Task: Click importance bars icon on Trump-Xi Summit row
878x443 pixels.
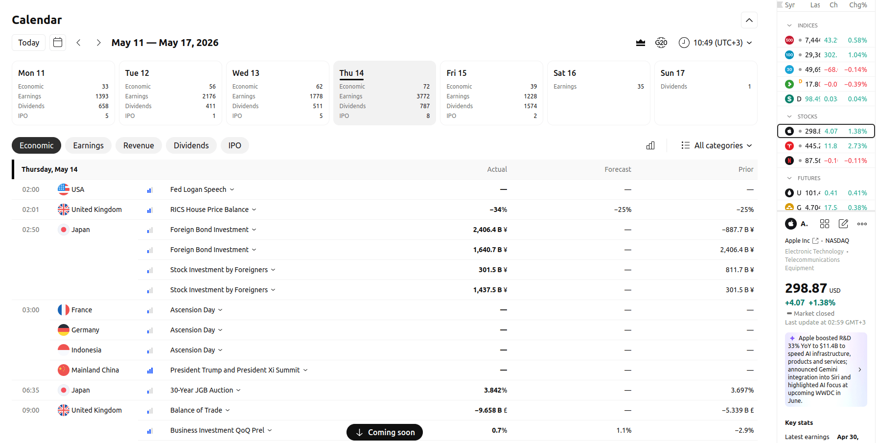Action: (150, 371)
